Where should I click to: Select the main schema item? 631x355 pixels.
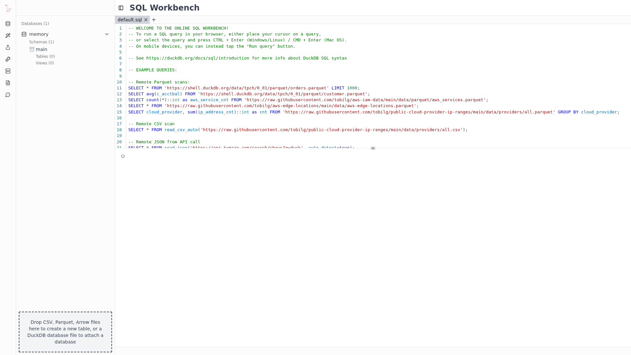coord(41,49)
